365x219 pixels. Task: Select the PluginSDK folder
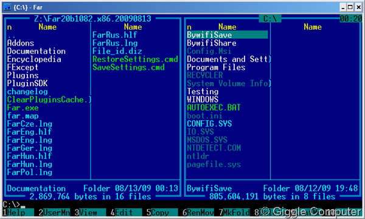tap(27, 83)
